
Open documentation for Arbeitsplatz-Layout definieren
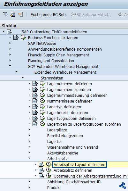tap(41, 164)
